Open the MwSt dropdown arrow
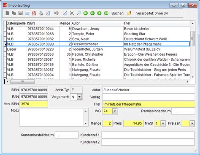This screenshot has width=200, height=155. point(163,123)
